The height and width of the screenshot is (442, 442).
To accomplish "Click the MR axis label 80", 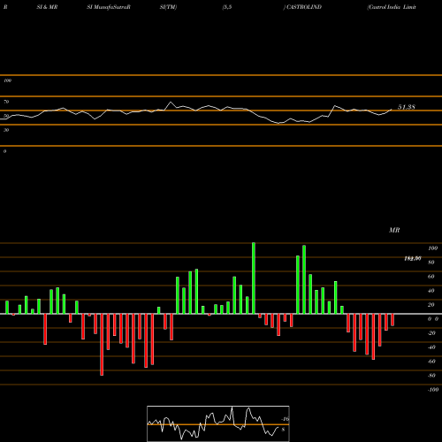I will coord(431,263).
